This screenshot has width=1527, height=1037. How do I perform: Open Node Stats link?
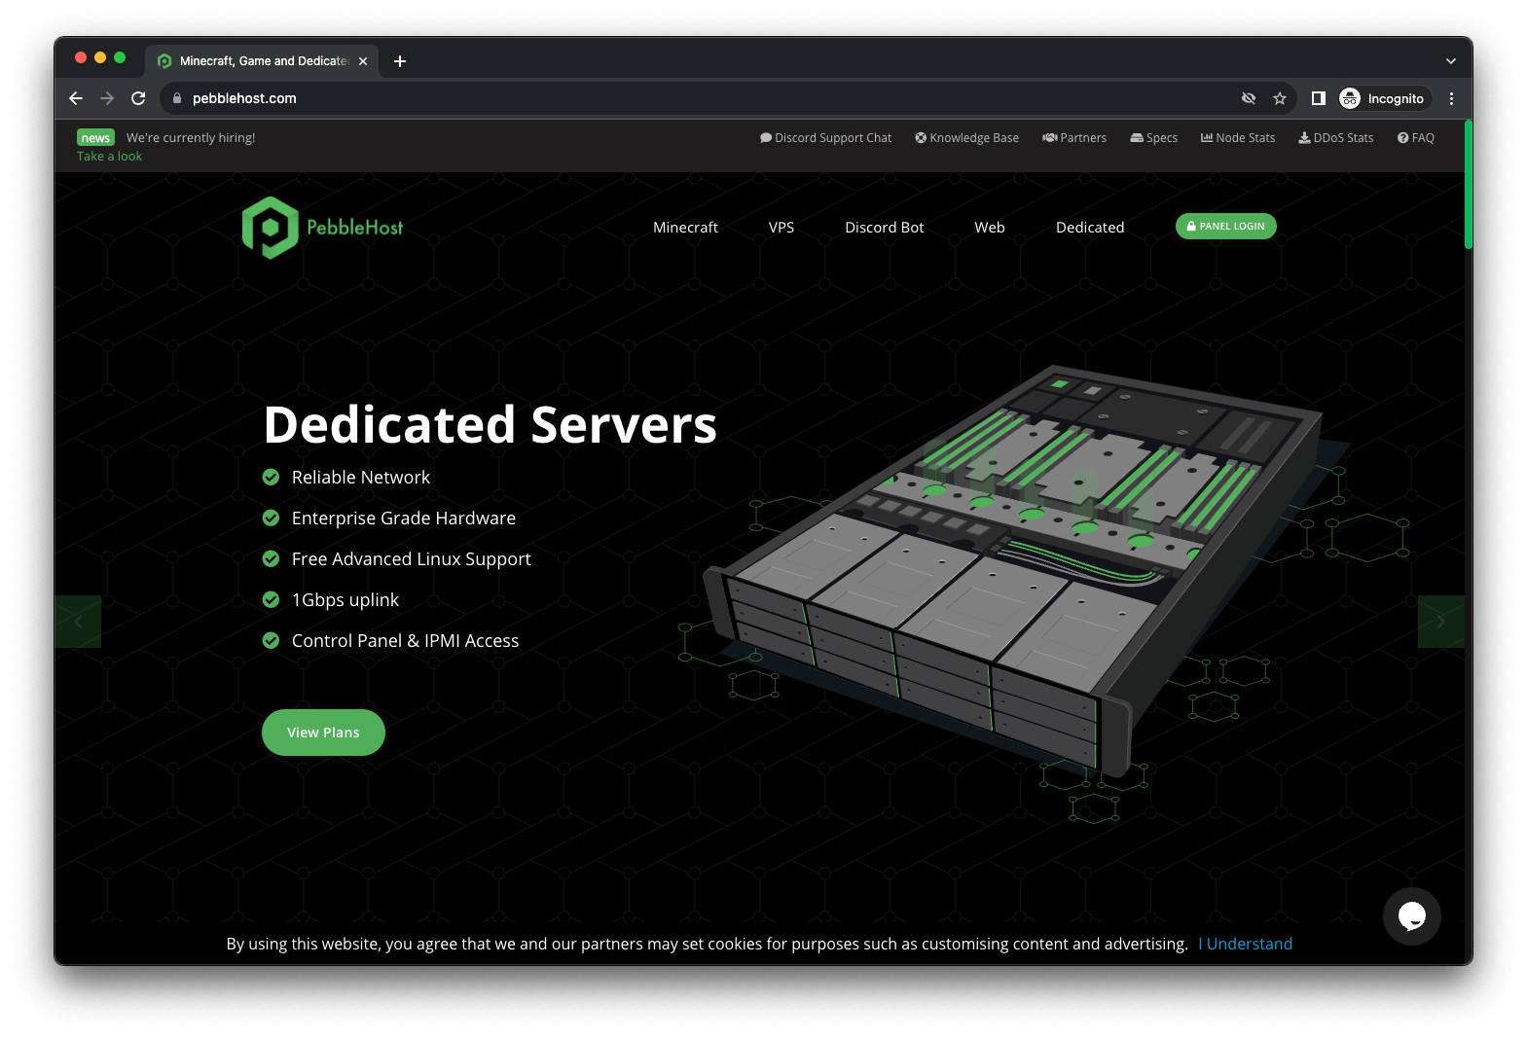(1238, 138)
